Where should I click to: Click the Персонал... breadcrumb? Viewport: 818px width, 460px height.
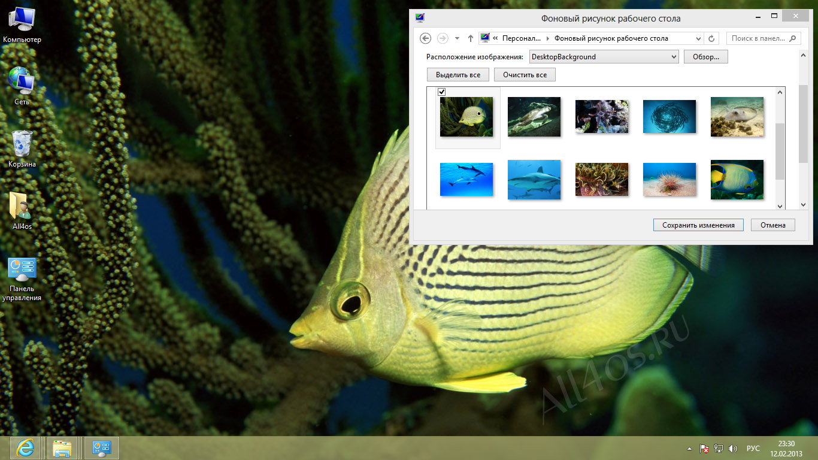(x=521, y=38)
